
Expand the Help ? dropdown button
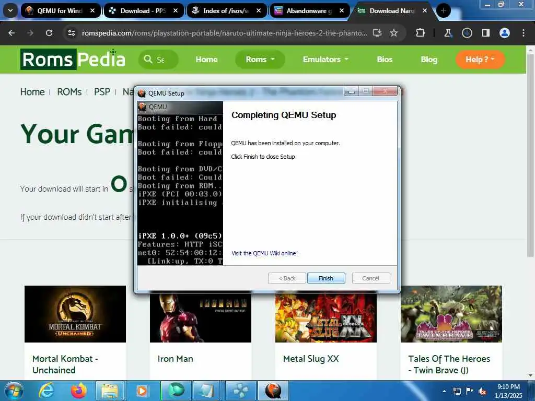pos(480,60)
